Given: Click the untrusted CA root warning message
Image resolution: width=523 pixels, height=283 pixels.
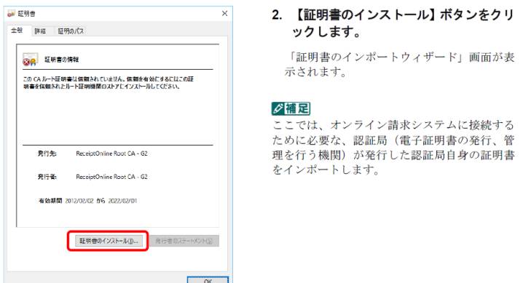Looking at the screenshot, I should 108,82.
